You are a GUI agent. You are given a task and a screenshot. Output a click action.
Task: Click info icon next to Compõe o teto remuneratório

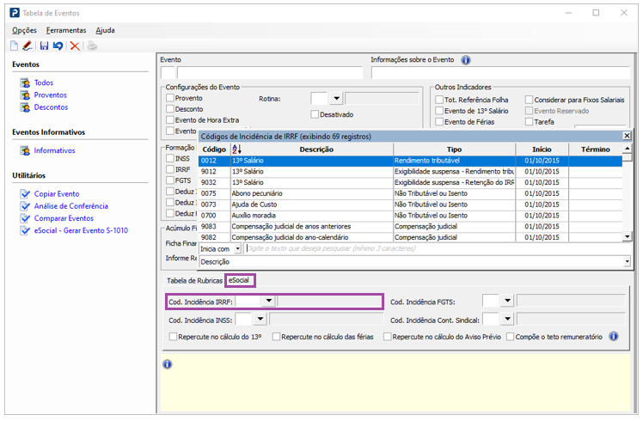(x=614, y=337)
